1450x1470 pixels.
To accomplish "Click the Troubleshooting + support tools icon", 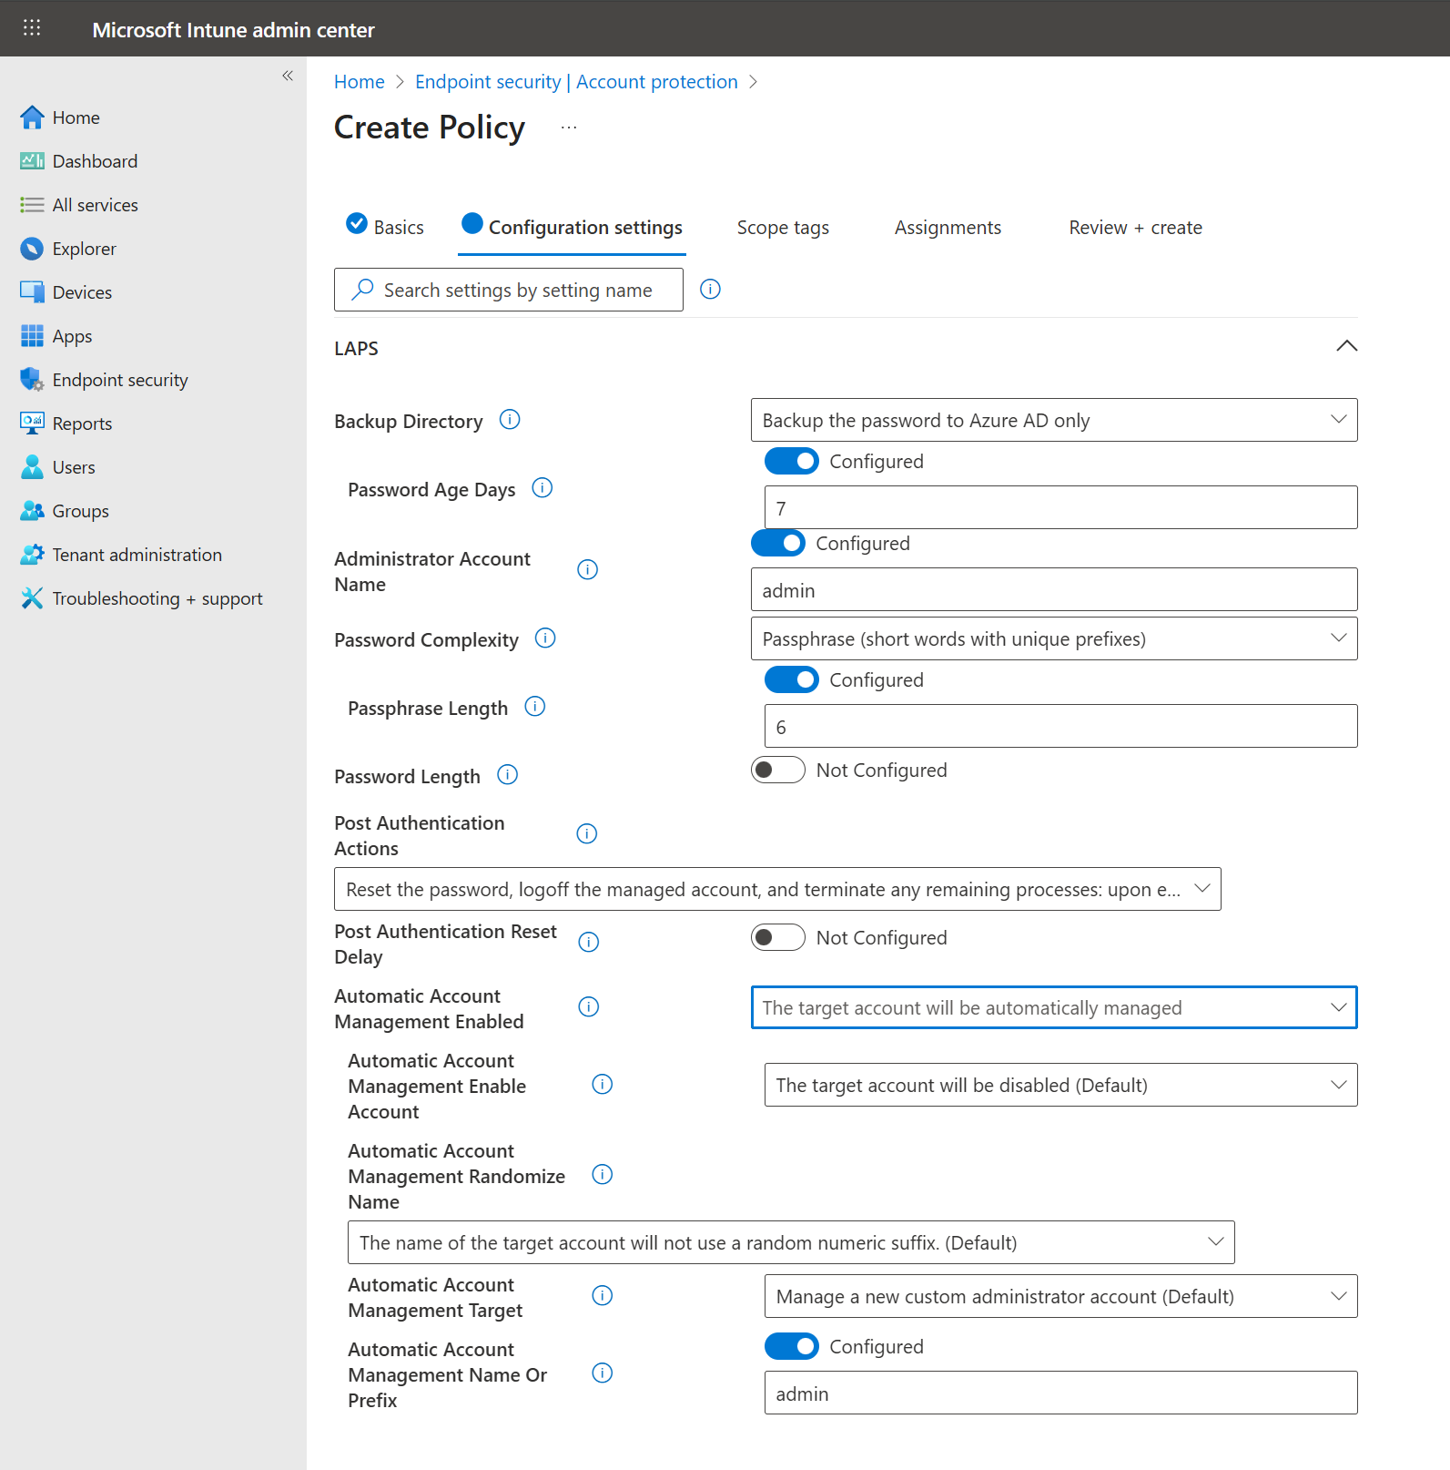I will (32, 598).
